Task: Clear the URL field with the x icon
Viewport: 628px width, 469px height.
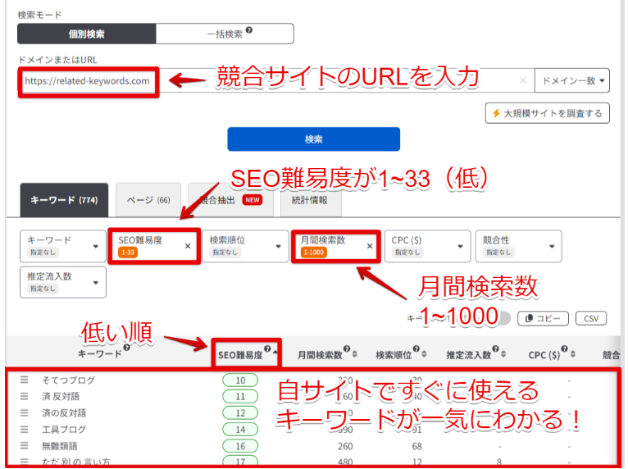Action: tap(523, 81)
